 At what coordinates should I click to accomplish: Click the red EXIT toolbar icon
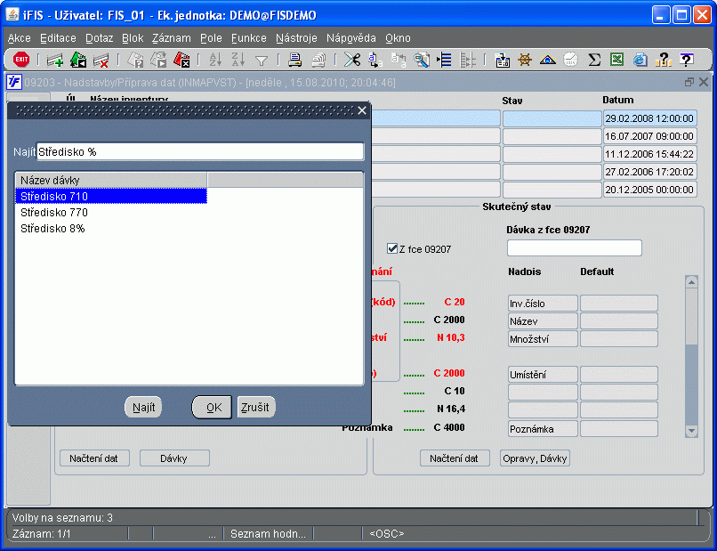pos(21,60)
